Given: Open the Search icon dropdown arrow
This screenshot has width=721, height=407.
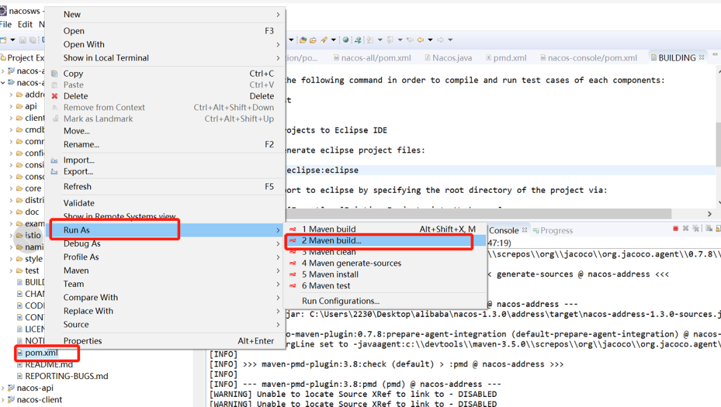Looking at the screenshot, I should click(333, 40).
